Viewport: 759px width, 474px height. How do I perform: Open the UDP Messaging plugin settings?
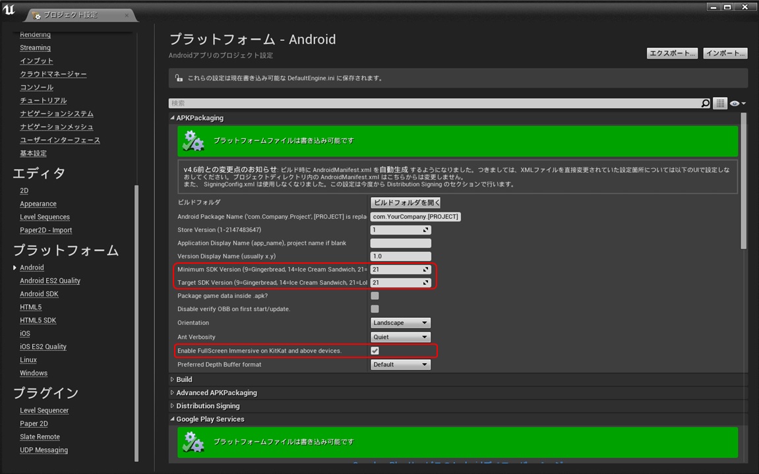pos(44,450)
